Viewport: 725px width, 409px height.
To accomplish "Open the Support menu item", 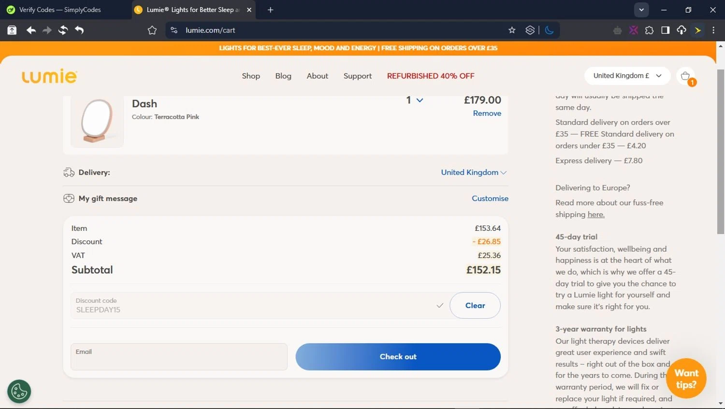I will coord(358,76).
